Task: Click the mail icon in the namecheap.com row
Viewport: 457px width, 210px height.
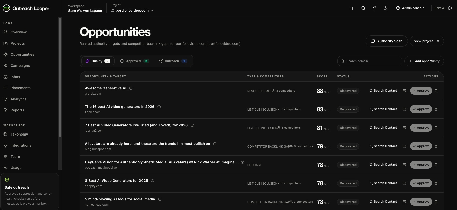Action: point(405,202)
